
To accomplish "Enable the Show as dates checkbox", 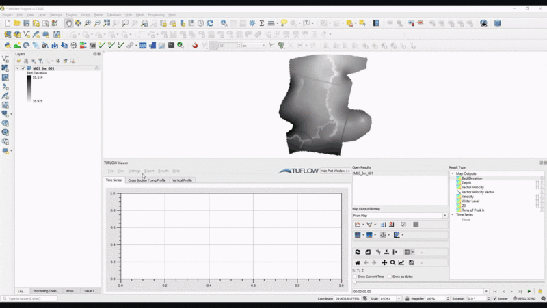I will click(x=389, y=277).
